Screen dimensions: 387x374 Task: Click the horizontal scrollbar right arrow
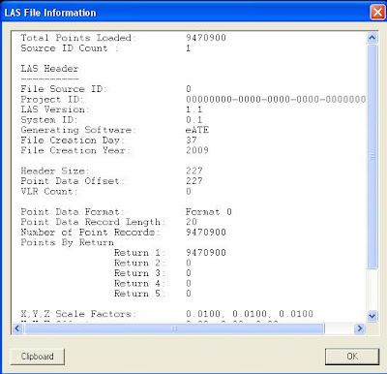pos(359,328)
